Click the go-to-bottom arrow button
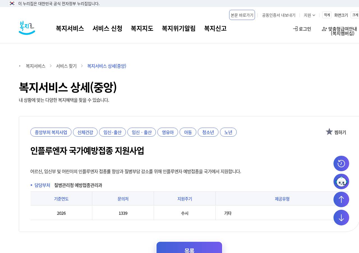 341,218
